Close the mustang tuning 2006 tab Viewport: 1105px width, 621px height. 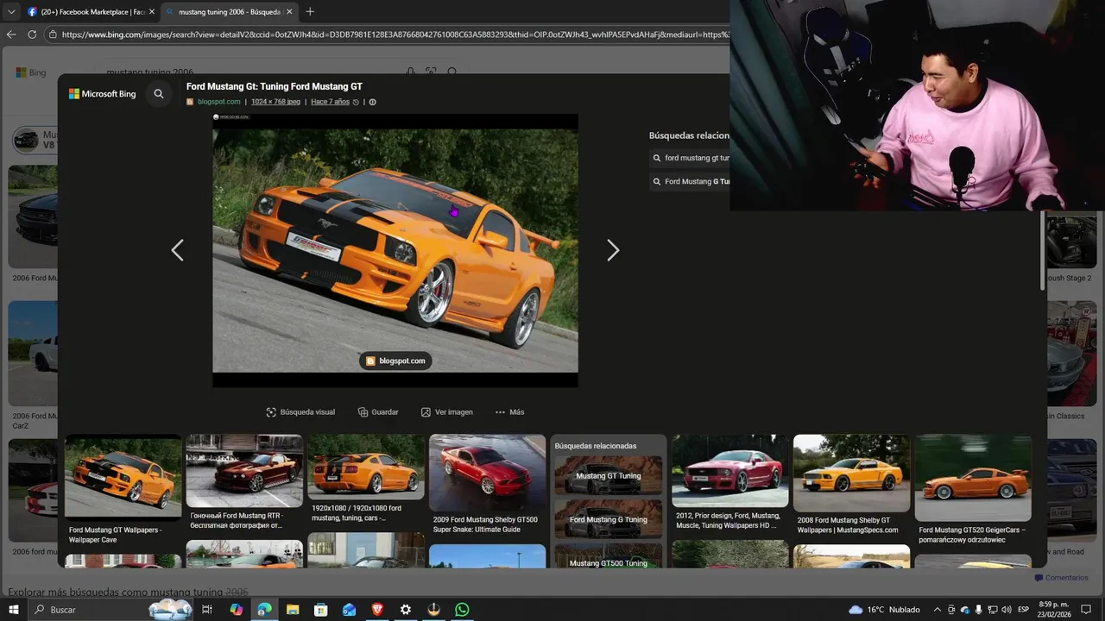click(289, 12)
